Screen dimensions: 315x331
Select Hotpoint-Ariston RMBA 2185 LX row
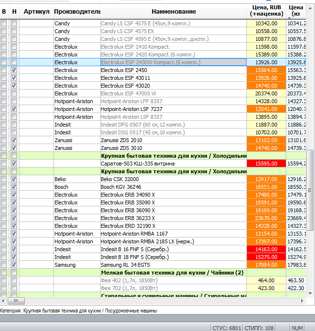pos(153,241)
